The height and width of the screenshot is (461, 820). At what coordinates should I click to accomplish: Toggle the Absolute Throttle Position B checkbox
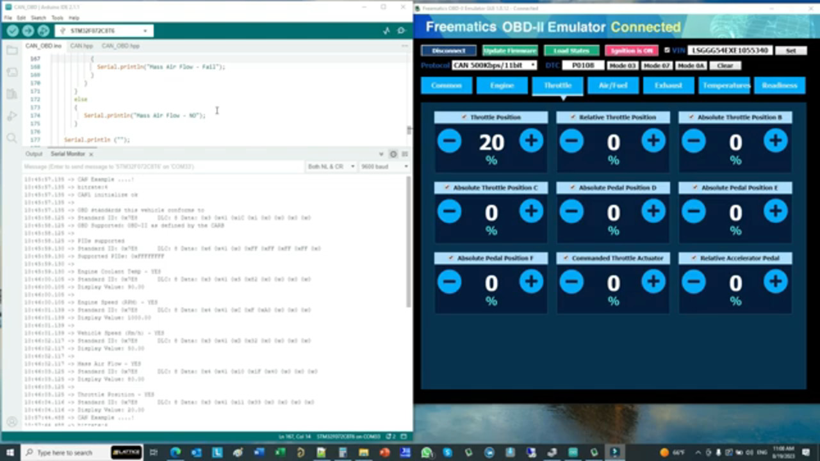pyautogui.click(x=691, y=117)
